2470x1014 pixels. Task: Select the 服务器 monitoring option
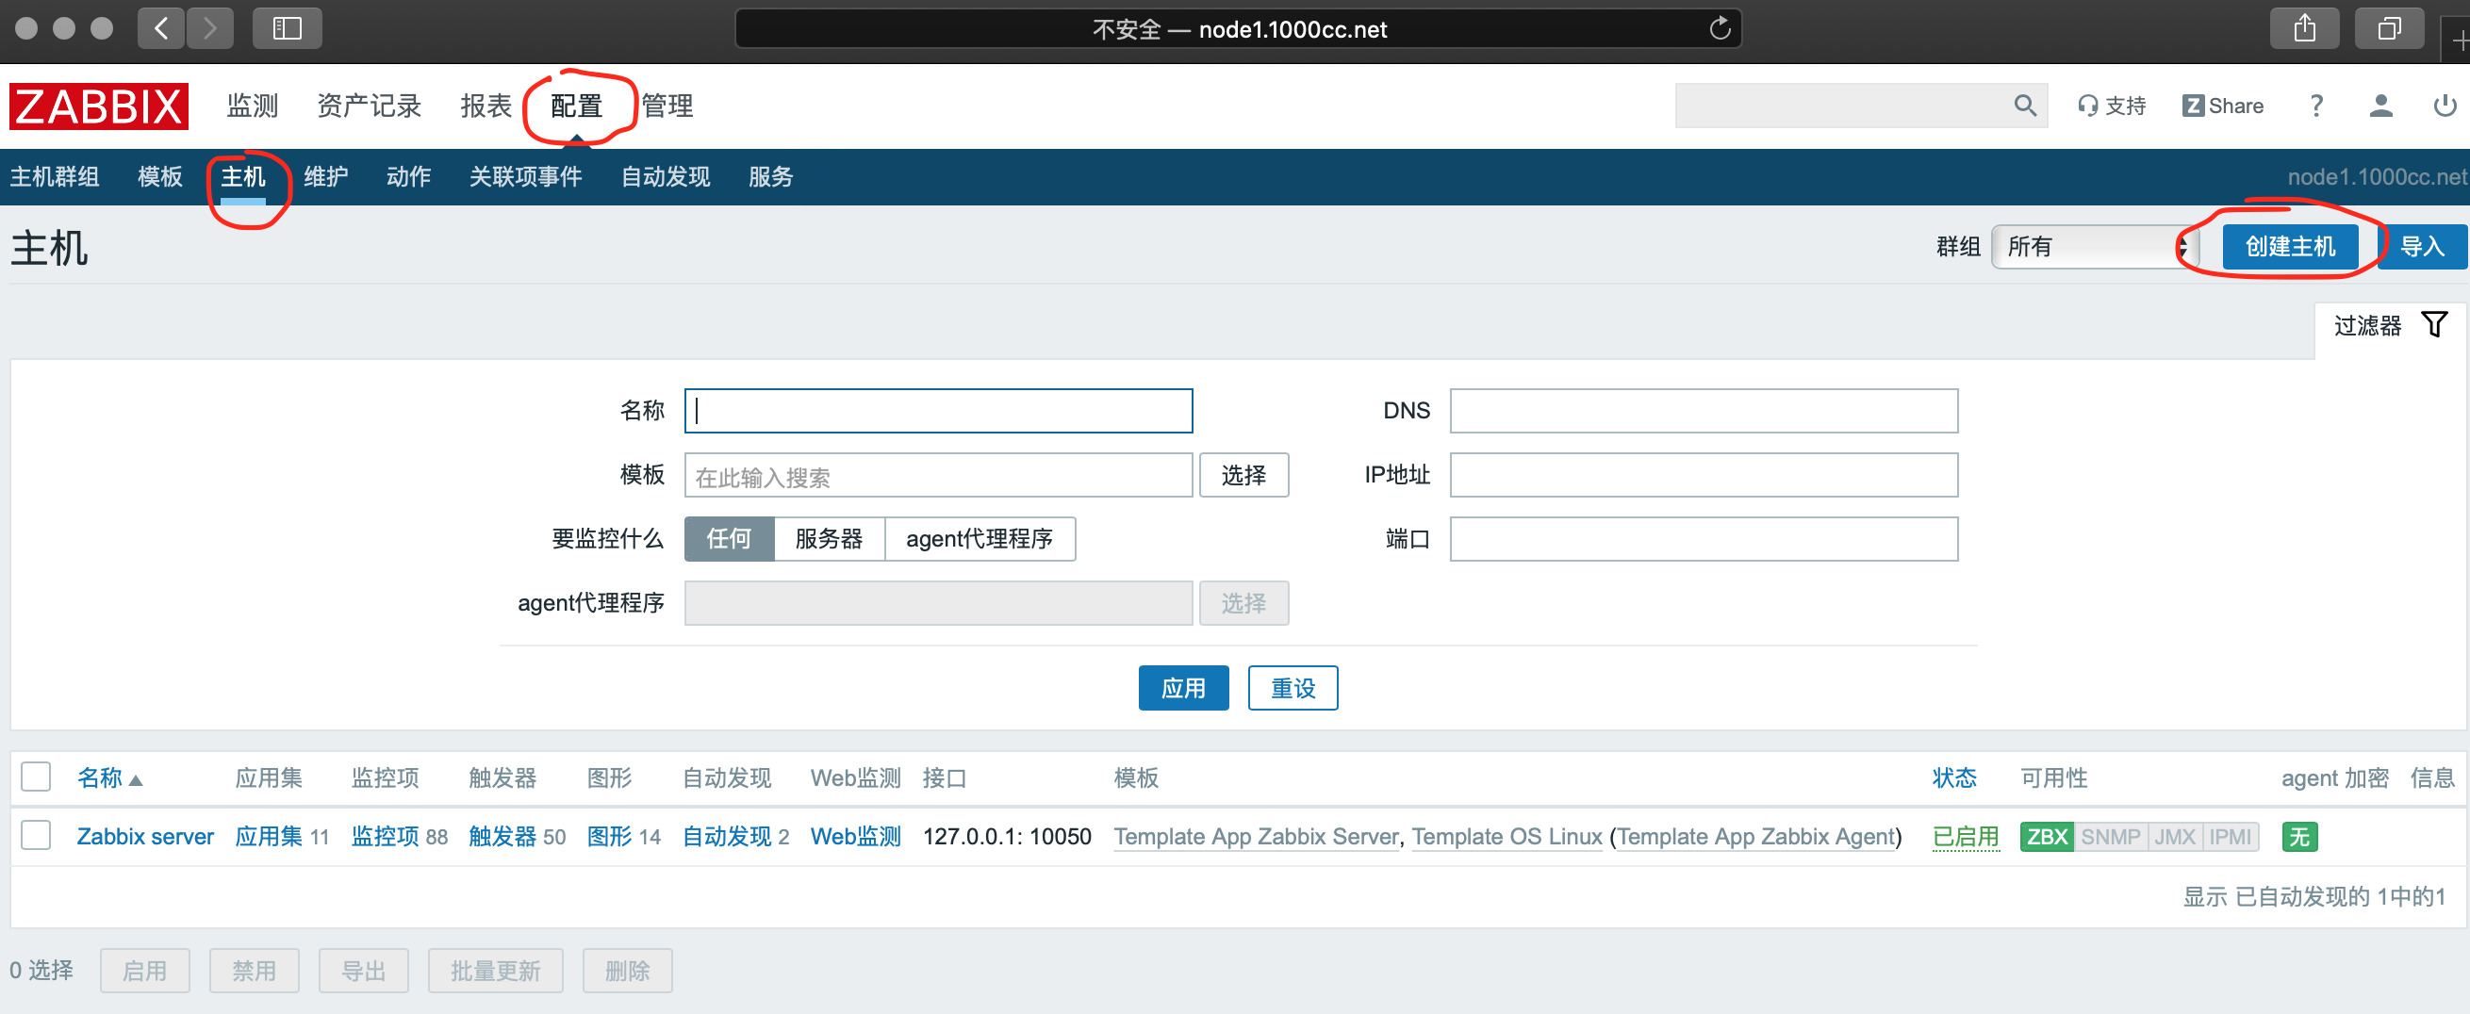point(829,539)
